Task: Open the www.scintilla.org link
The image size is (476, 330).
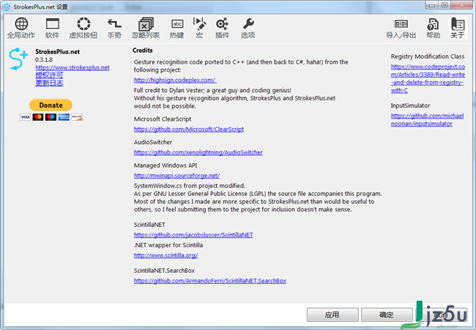Action: click(166, 255)
